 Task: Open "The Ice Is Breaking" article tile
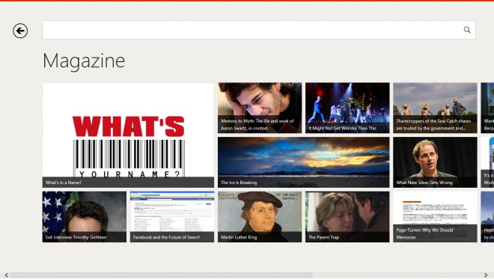pyautogui.click(x=303, y=162)
